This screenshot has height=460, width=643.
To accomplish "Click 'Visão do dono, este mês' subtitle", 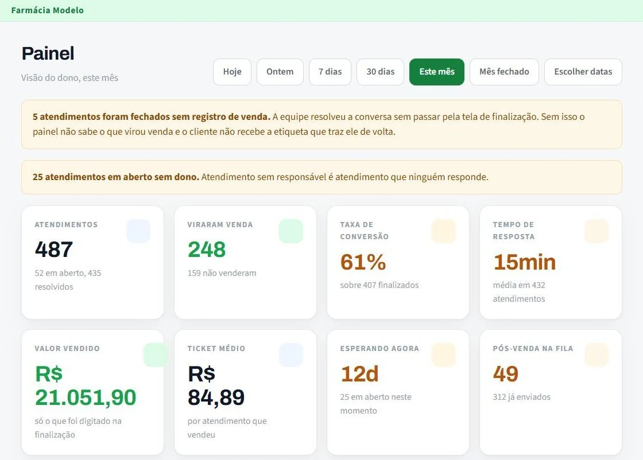I will tap(69, 78).
